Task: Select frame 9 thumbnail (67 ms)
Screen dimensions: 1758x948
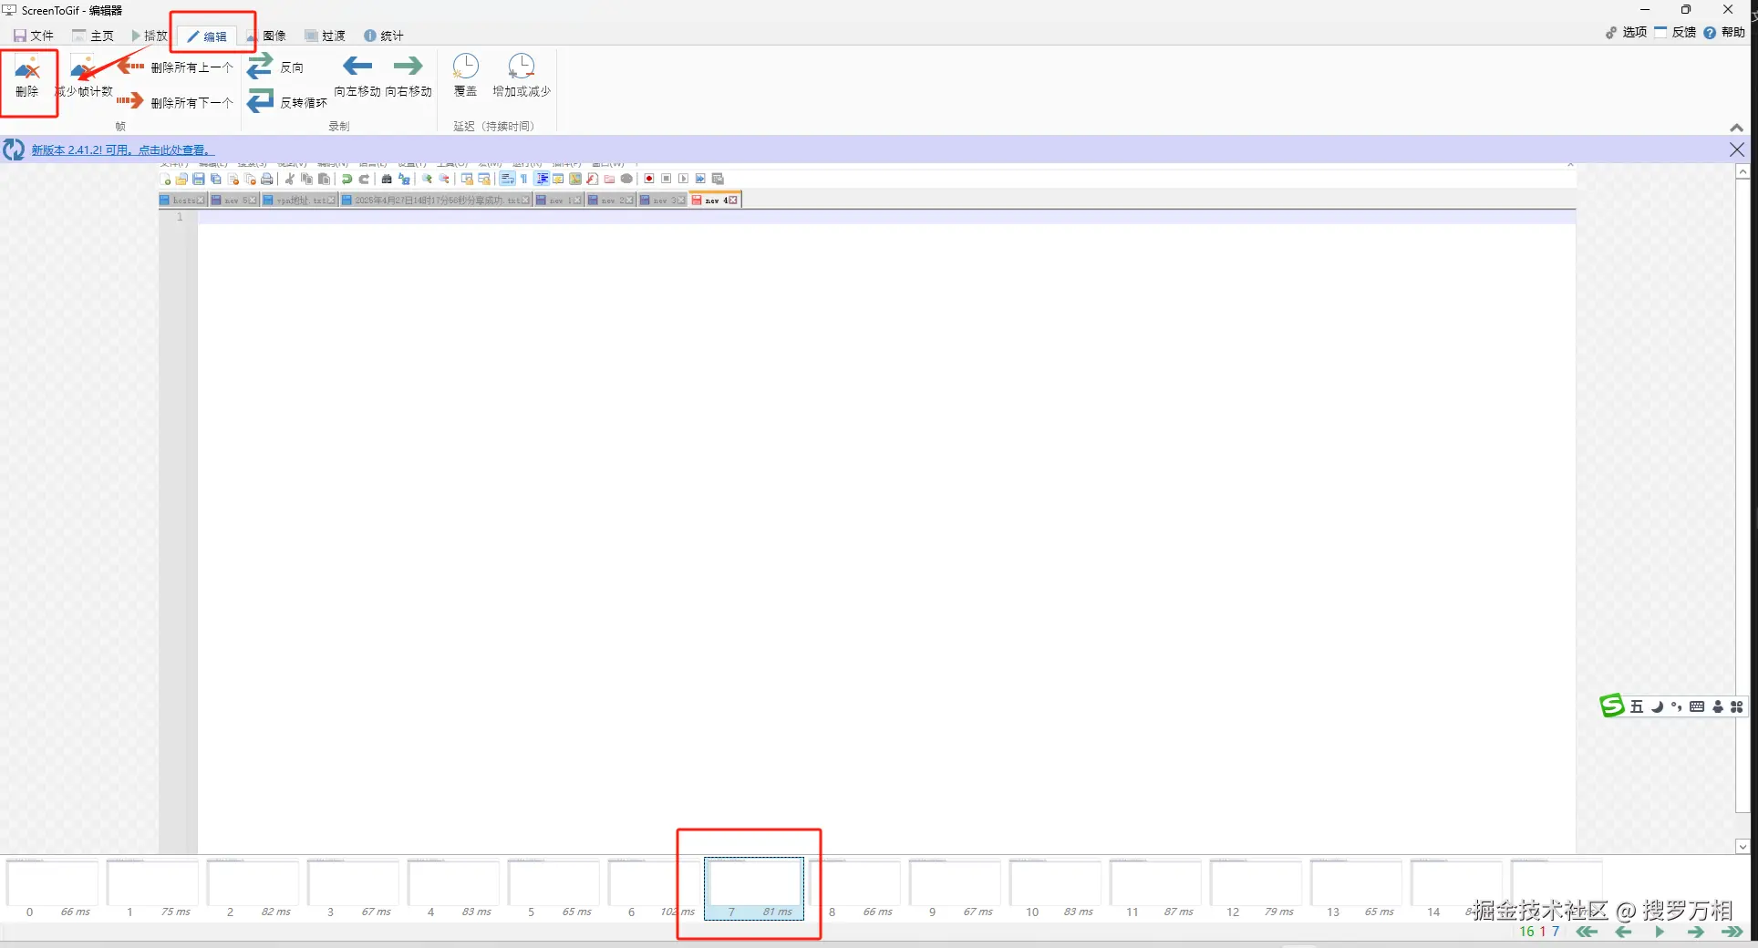Action: pyautogui.click(x=956, y=889)
